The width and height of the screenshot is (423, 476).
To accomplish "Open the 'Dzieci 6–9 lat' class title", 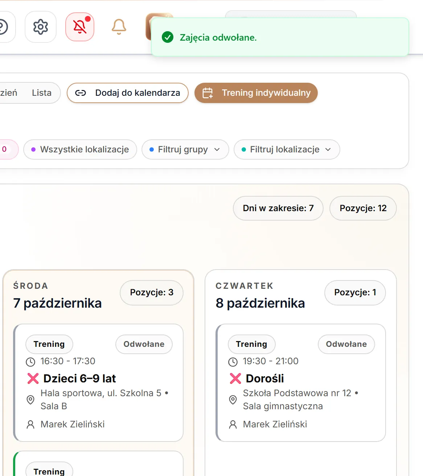I will pyautogui.click(x=79, y=378).
